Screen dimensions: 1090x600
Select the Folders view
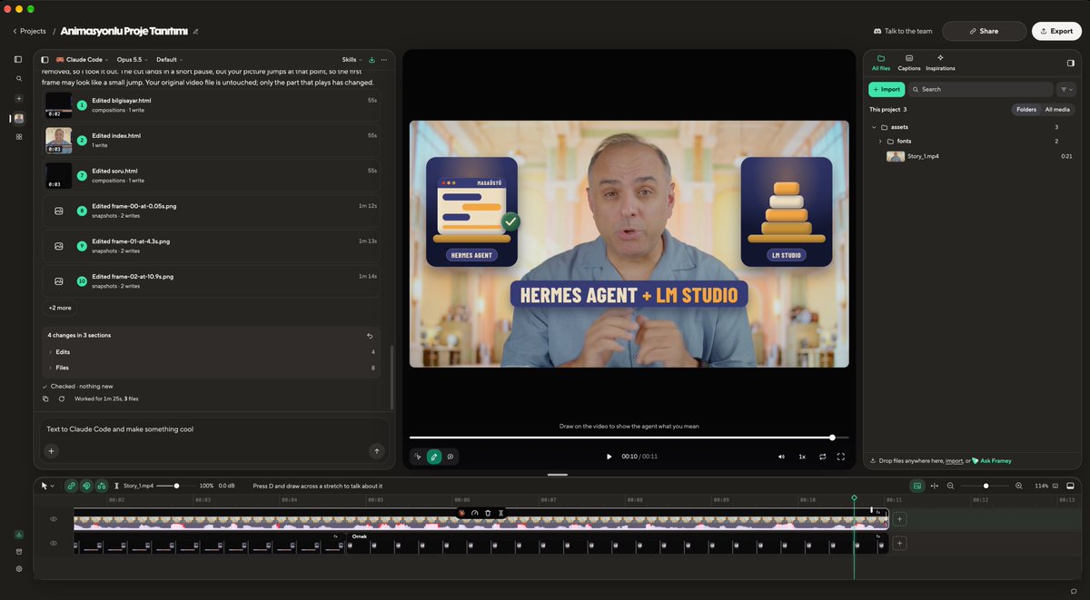(1026, 109)
